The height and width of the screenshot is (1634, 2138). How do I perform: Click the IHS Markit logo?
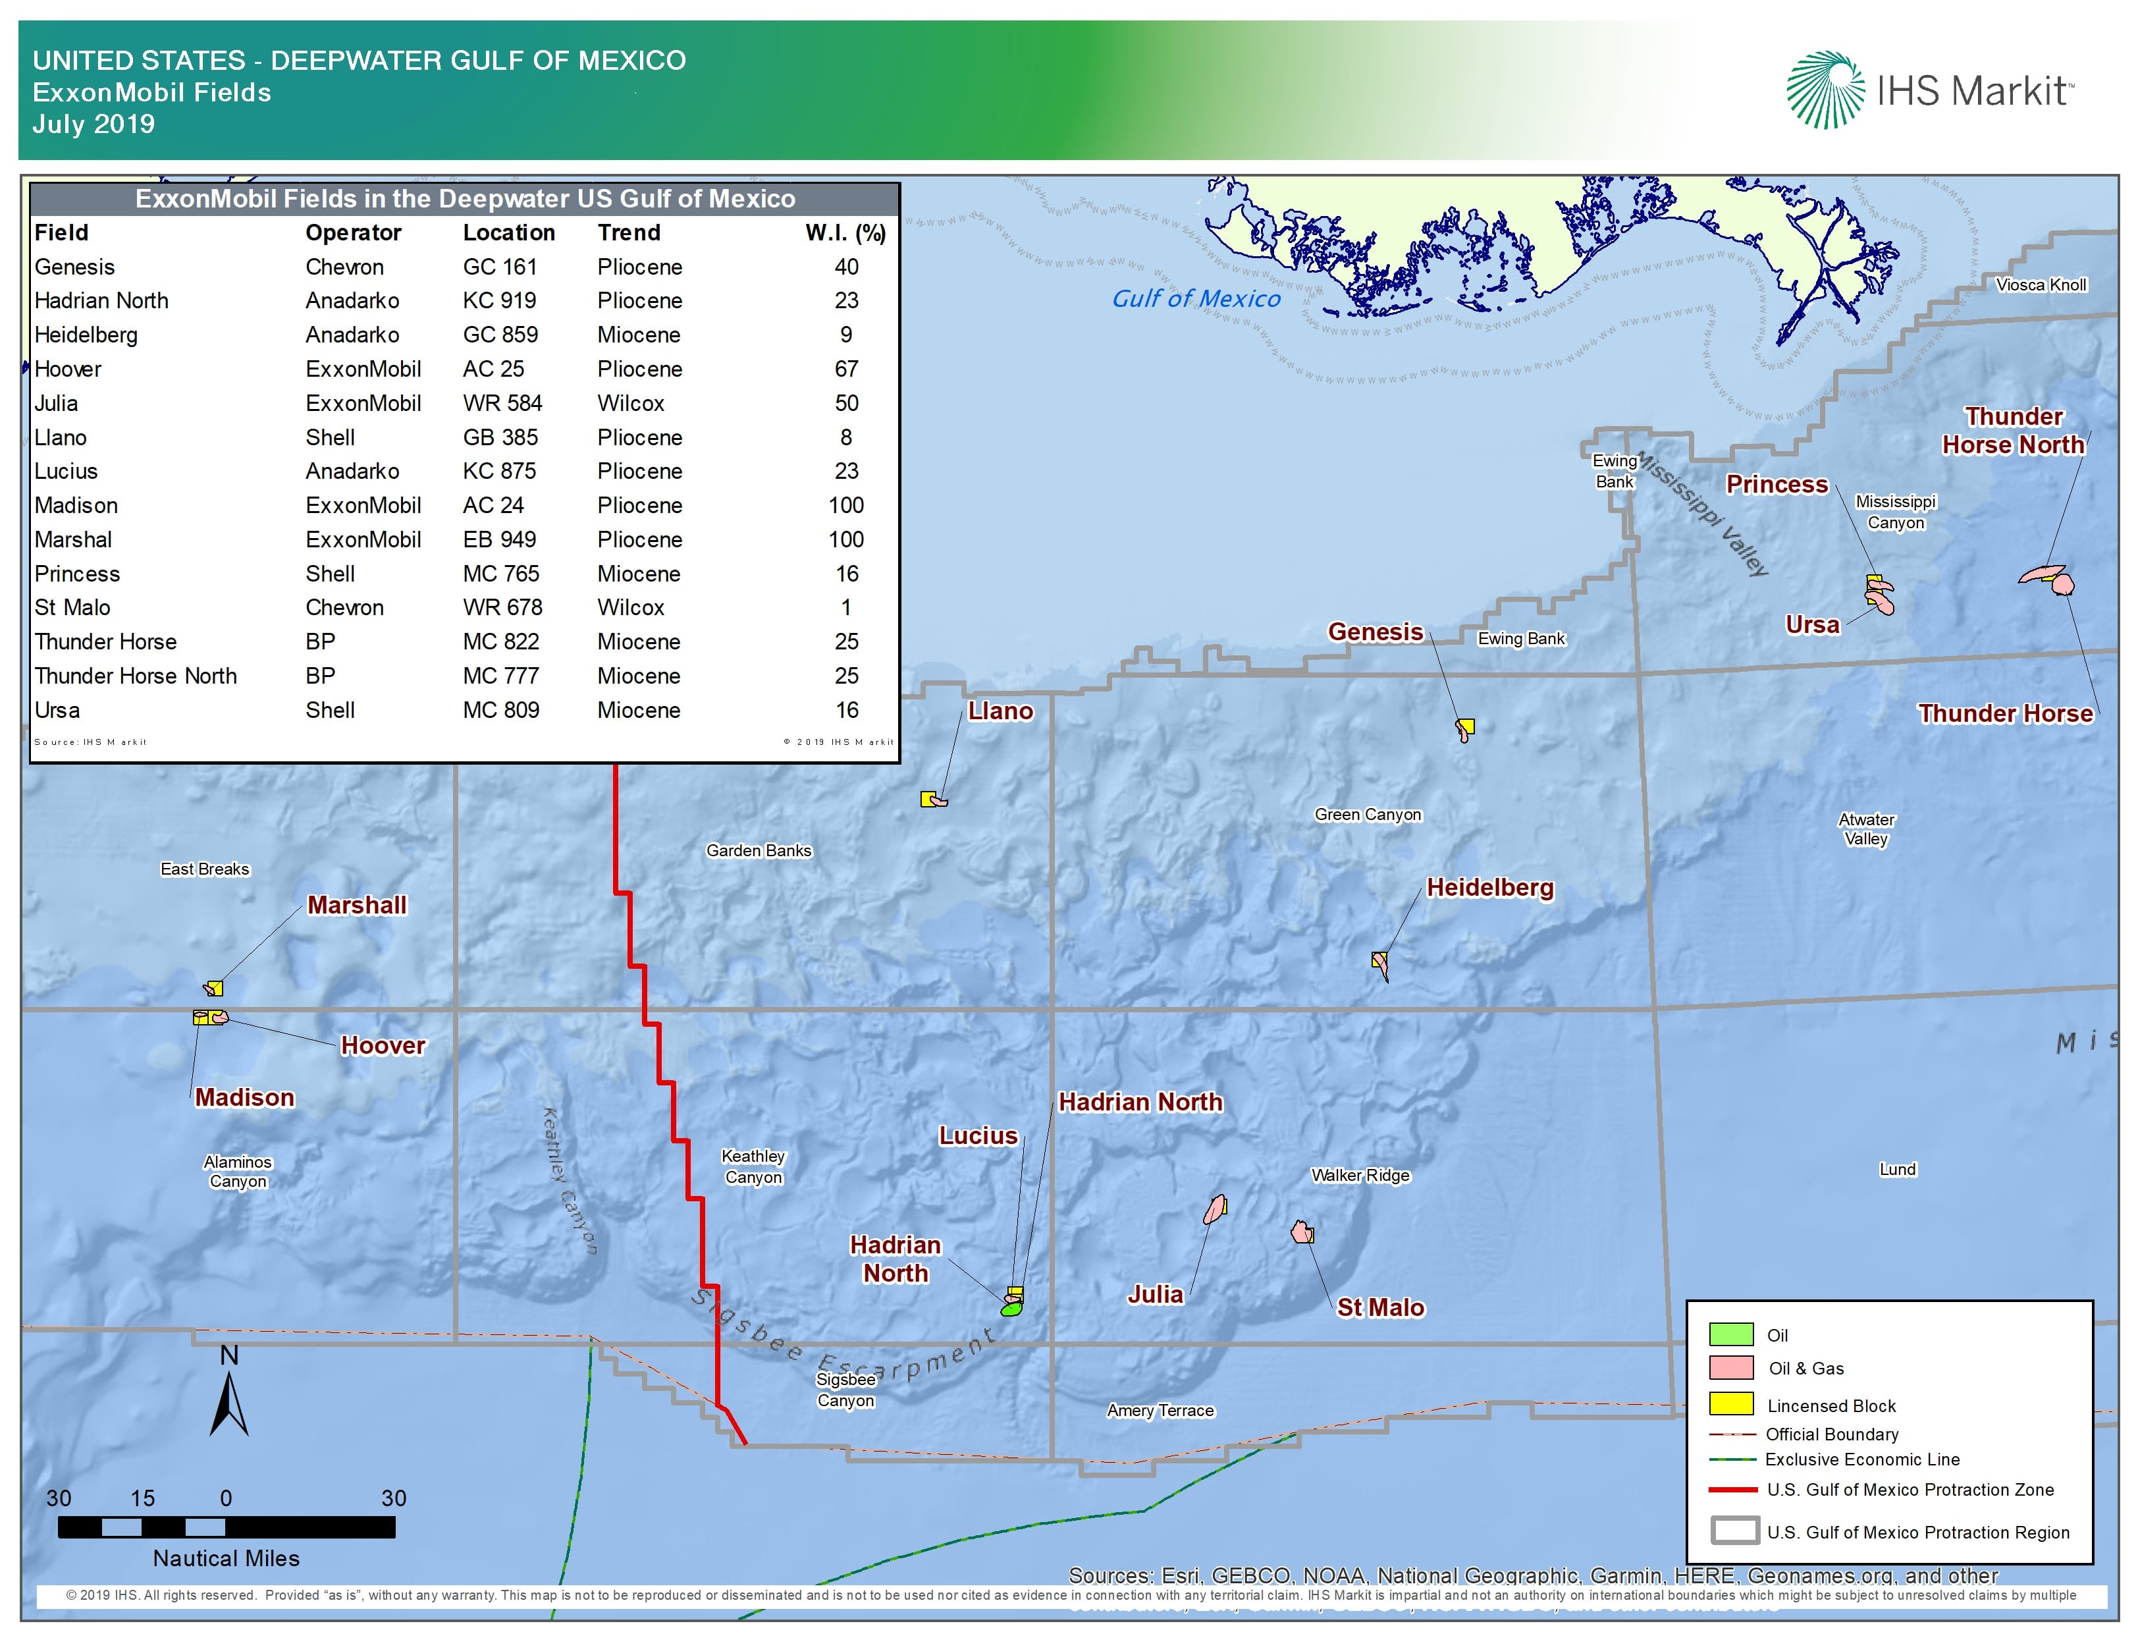click(x=1931, y=90)
